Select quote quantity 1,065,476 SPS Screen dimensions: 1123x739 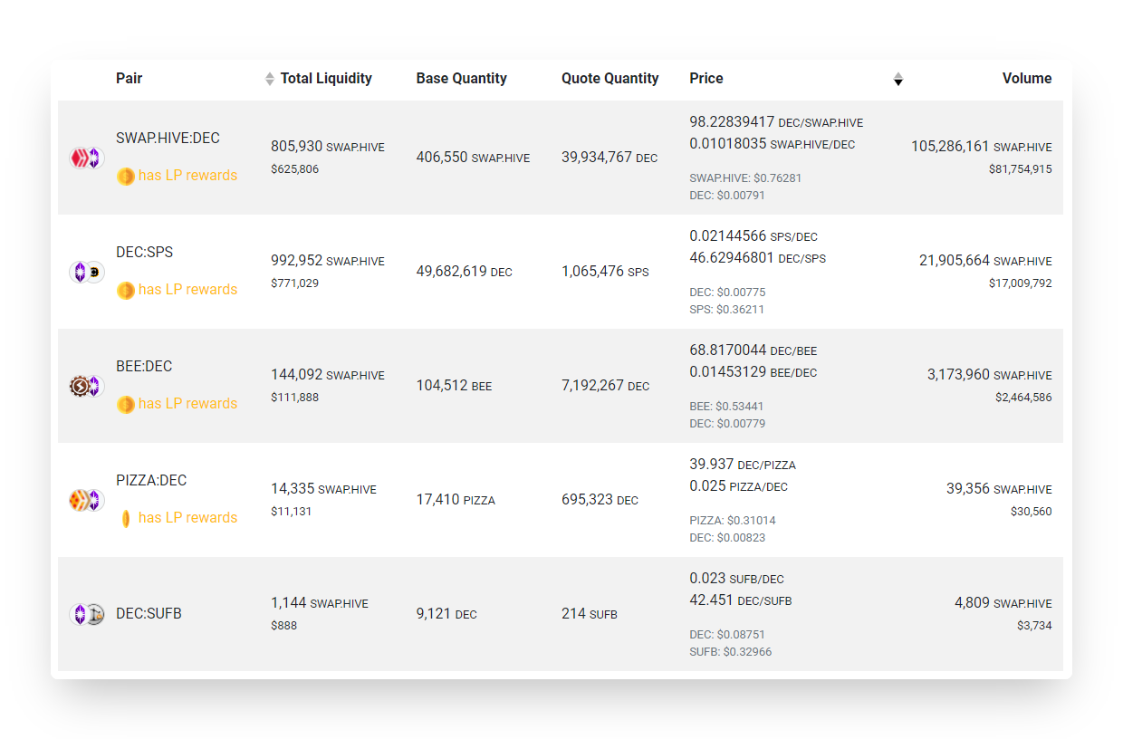pos(605,272)
